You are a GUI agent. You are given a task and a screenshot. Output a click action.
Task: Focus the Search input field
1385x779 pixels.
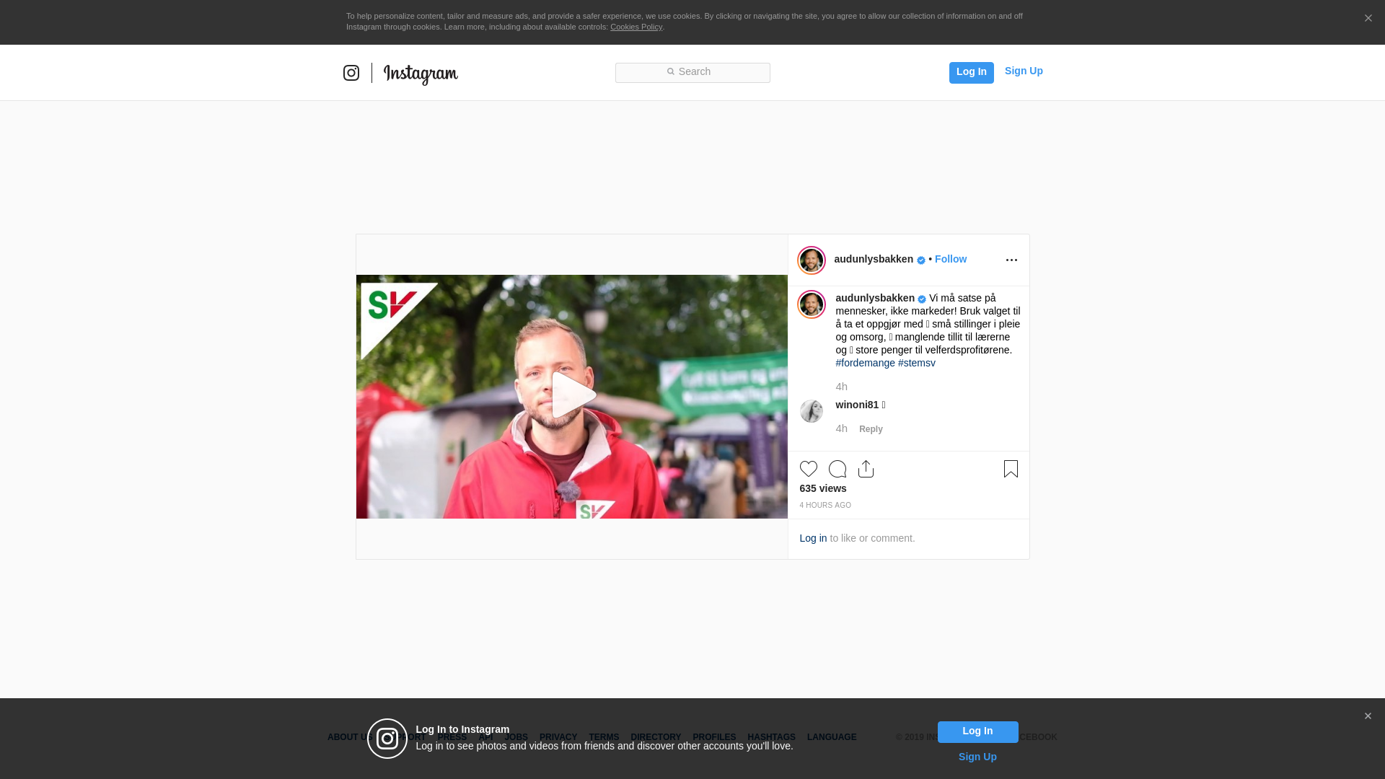pos(692,73)
